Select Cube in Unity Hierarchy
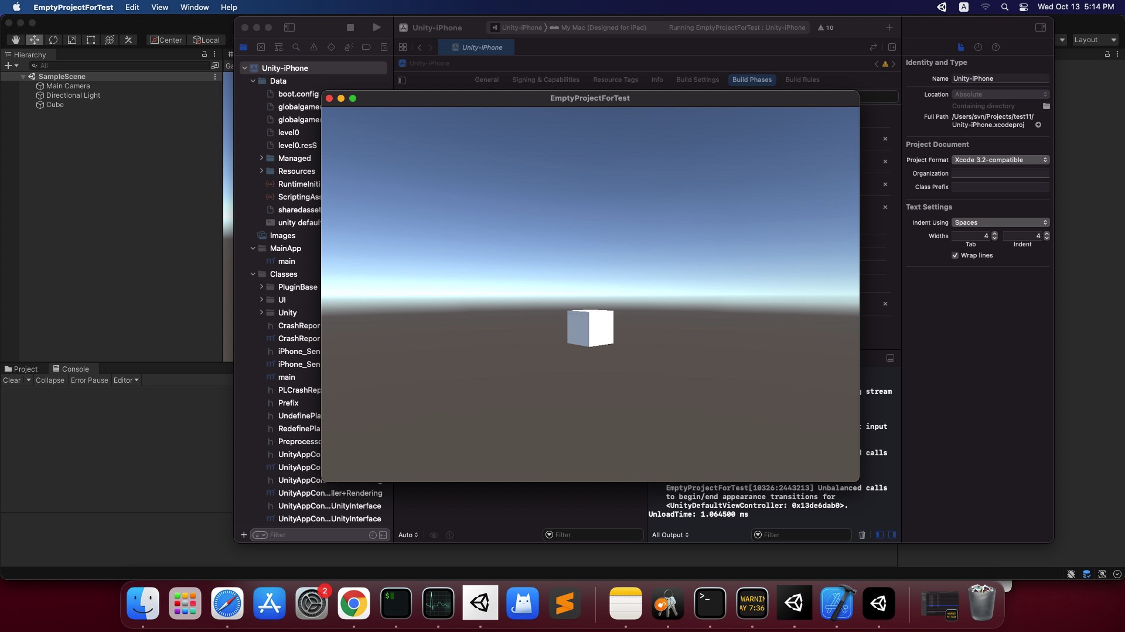 coord(55,105)
